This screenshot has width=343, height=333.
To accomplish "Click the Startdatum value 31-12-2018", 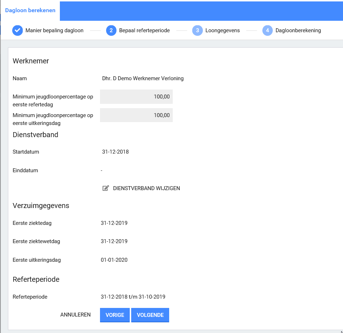I will (115, 152).
